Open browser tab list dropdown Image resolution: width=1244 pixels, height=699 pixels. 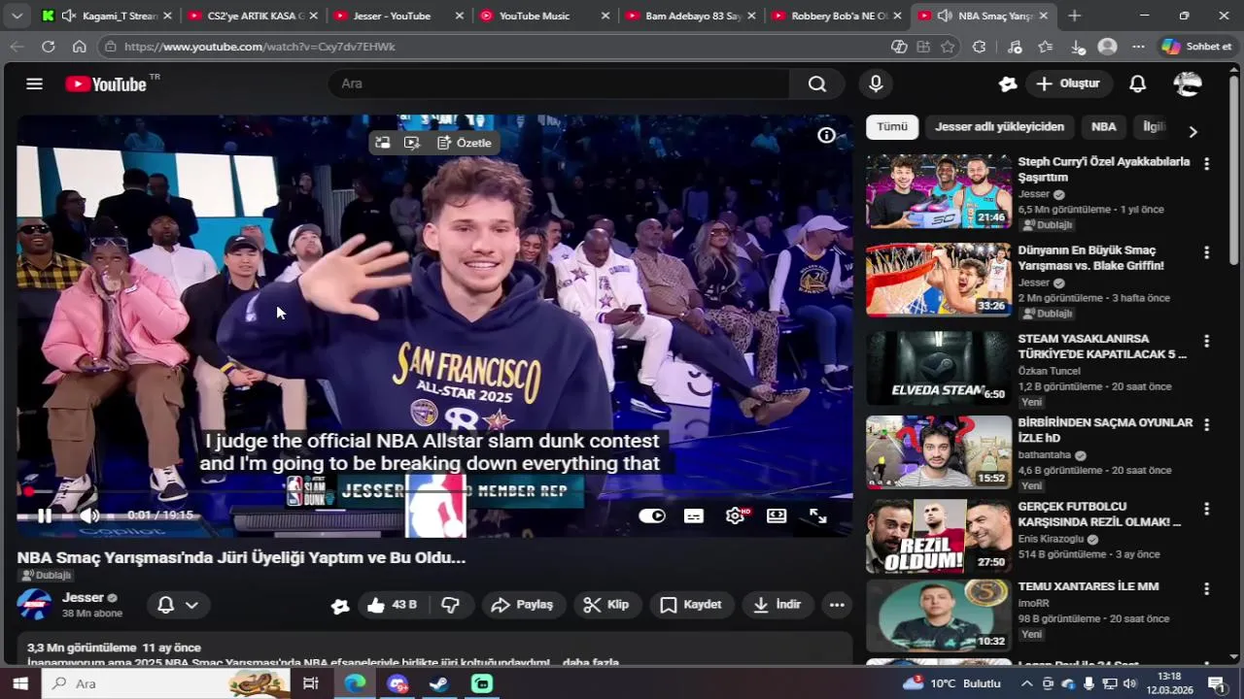tap(17, 16)
